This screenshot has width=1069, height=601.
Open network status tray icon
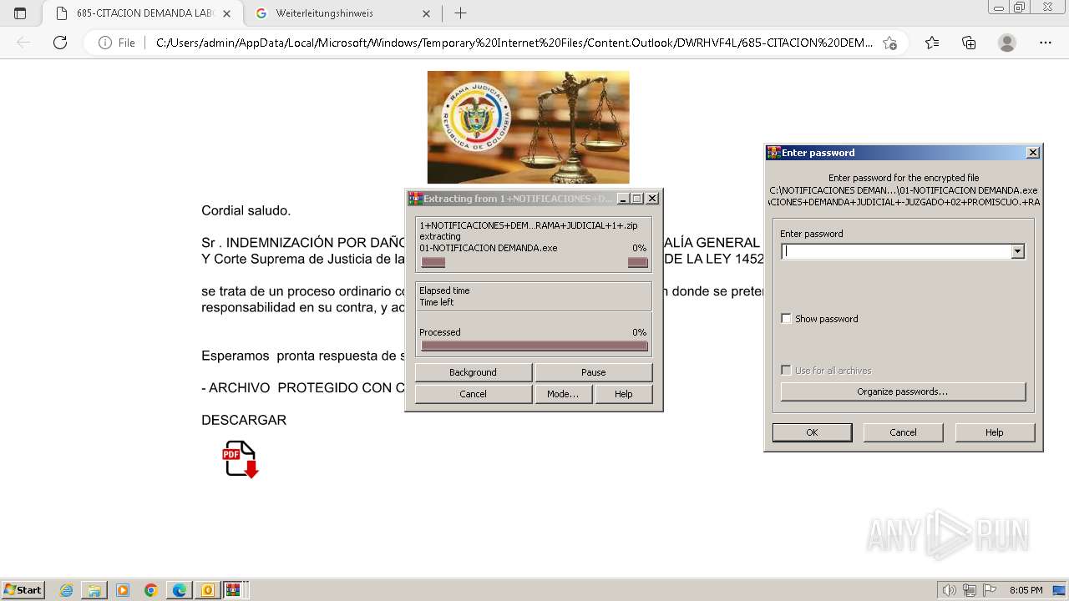pyautogui.click(x=970, y=590)
